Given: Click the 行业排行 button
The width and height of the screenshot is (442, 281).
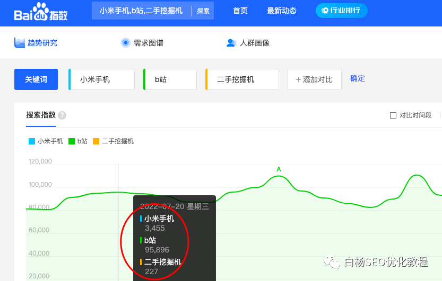Looking at the screenshot, I should (x=341, y=11).
